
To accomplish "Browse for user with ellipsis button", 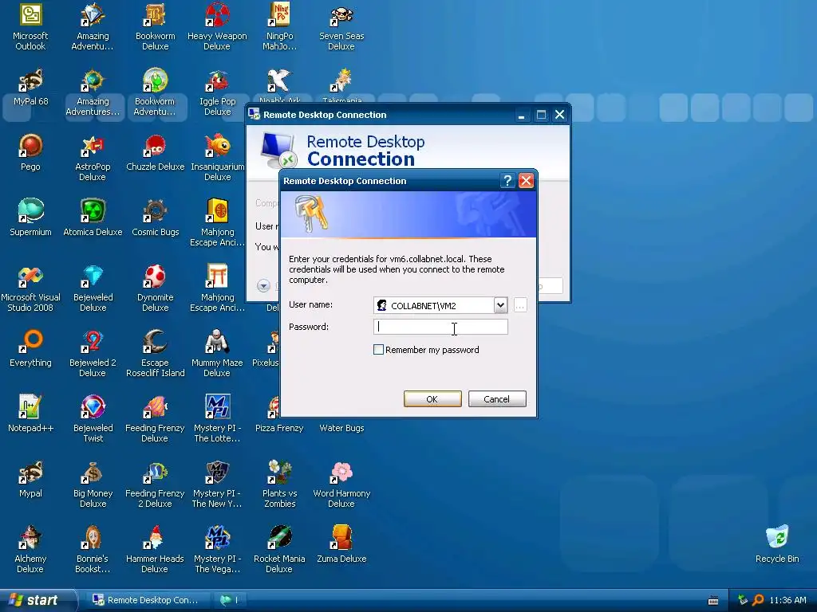I will (520, 305).
